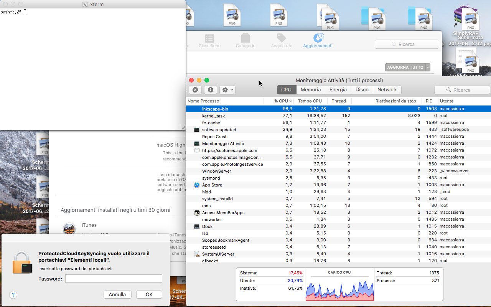
Task: Select the system_installd process row
Action: pos(338,199)
